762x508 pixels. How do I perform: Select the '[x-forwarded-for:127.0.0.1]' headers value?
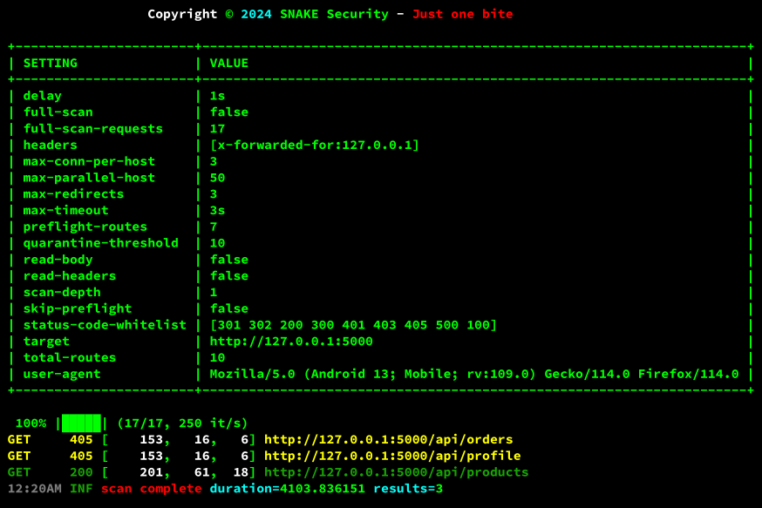(x=315, y=145)
